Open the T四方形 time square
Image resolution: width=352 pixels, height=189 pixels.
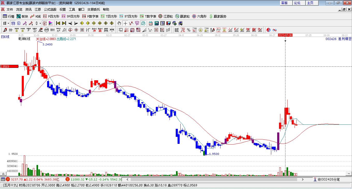[109, 16]
